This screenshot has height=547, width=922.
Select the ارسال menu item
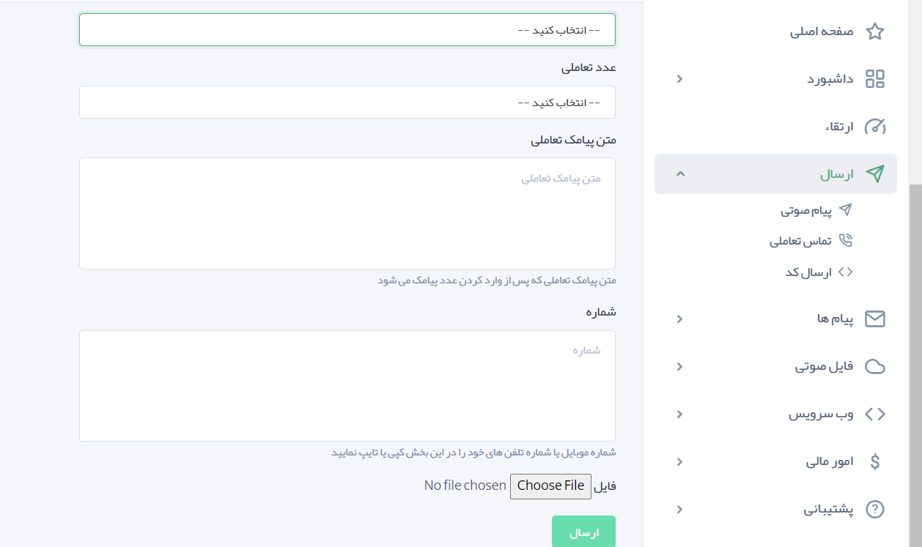coord(775,174)
